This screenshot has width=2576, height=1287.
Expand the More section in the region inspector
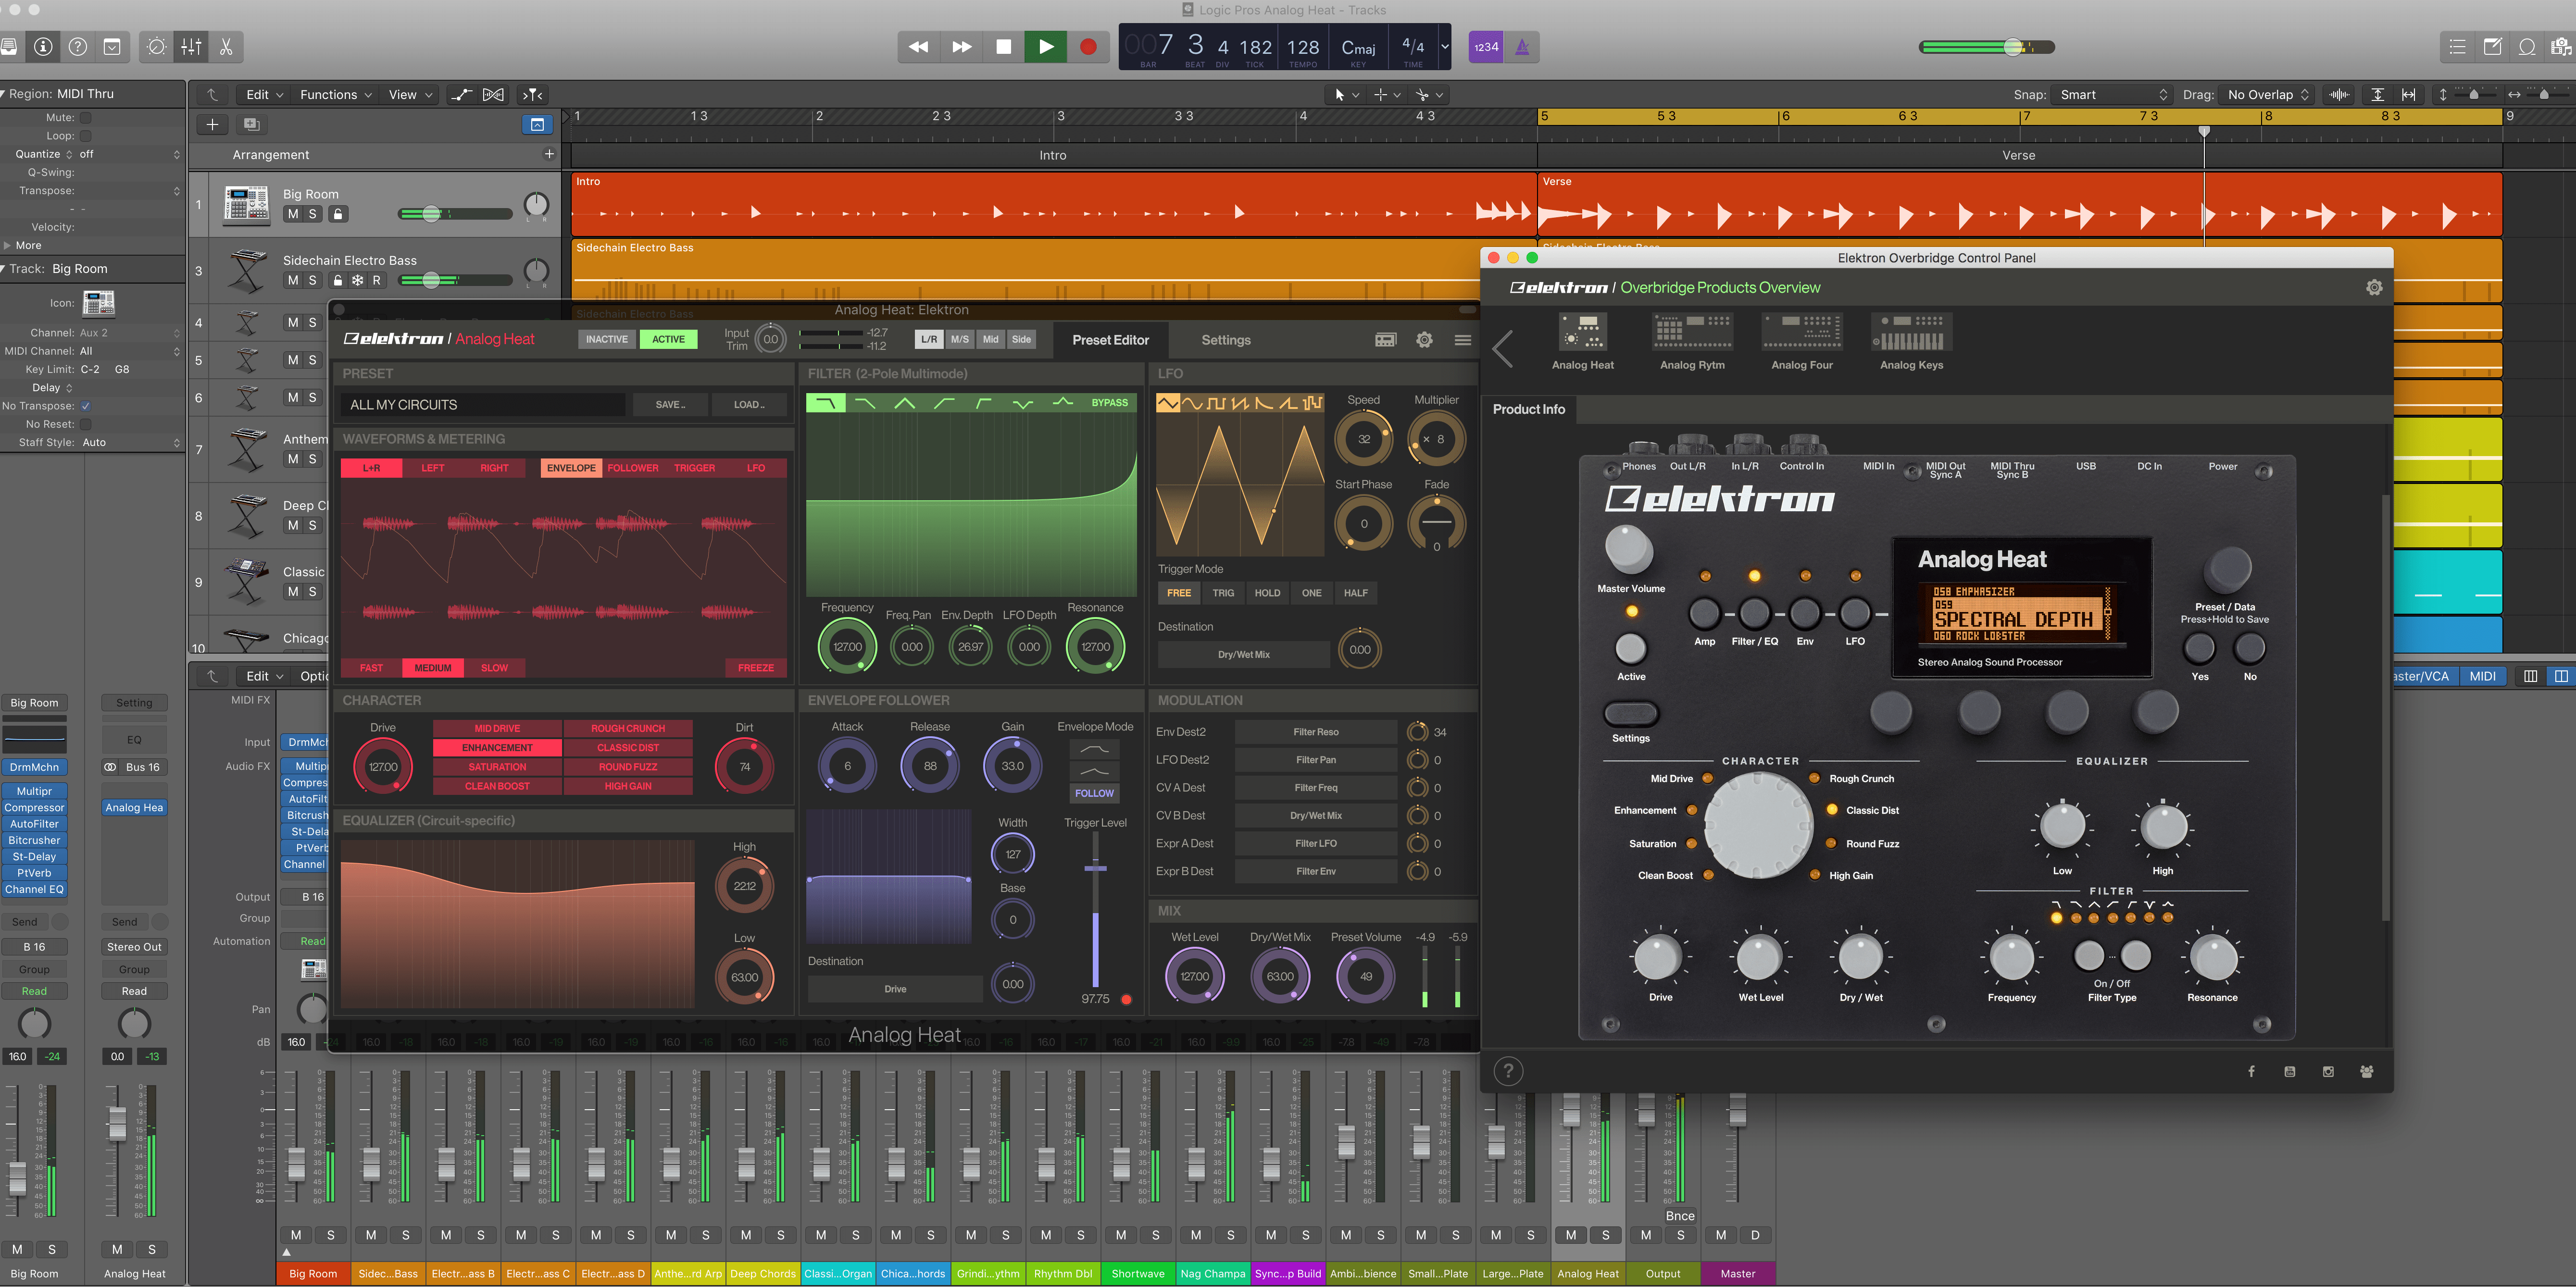[23, 245]
